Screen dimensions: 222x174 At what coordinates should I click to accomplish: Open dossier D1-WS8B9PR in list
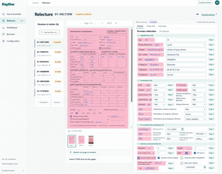click(x=49, y=73)
